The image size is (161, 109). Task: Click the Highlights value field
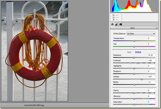[x=151, y=66]
